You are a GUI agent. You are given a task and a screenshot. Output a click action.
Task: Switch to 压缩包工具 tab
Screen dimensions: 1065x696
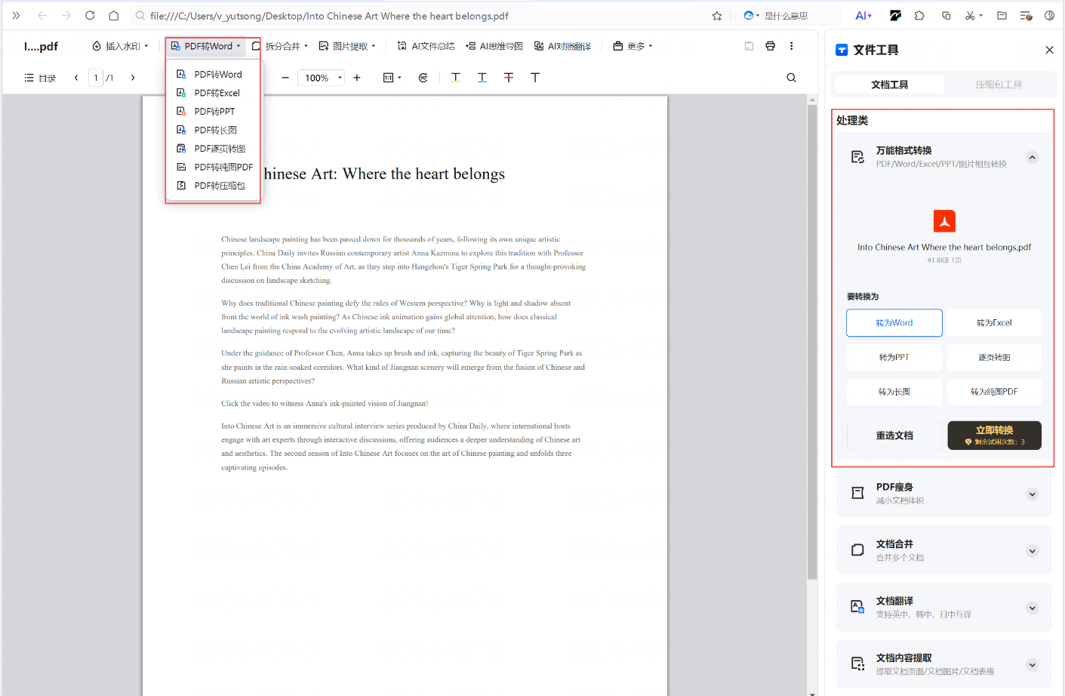[998, 85]
